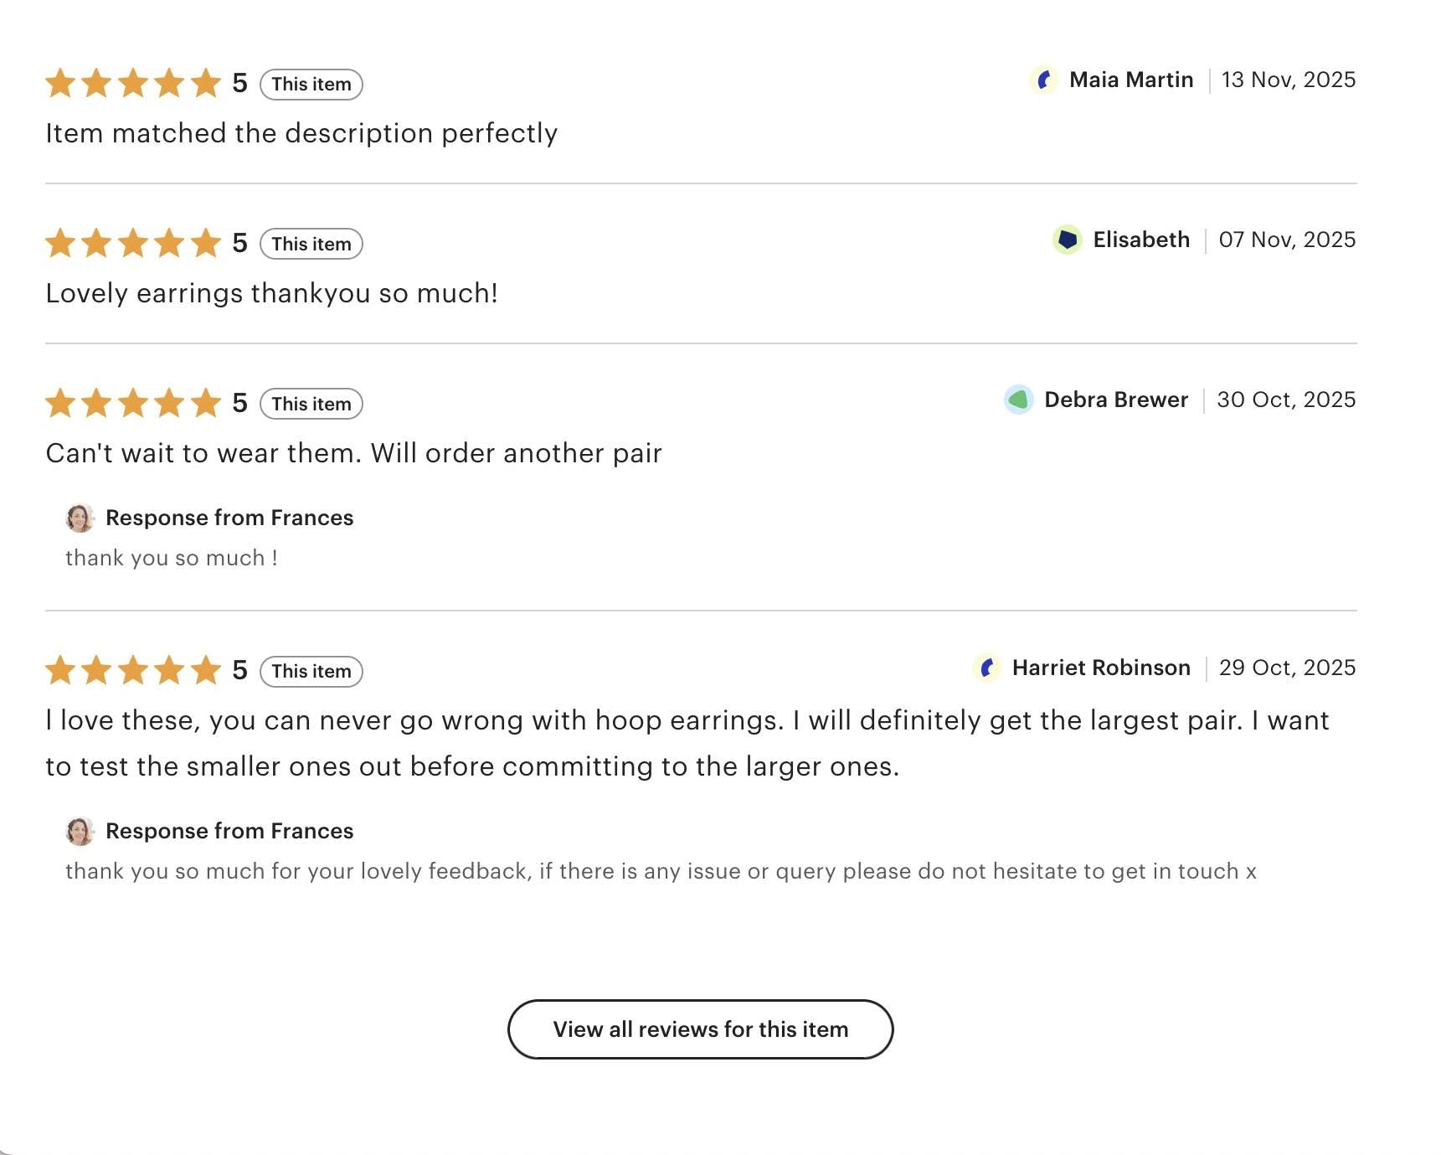
Task: Click "This item" tag on Elisabeth's review
Action: click(311, 245)
